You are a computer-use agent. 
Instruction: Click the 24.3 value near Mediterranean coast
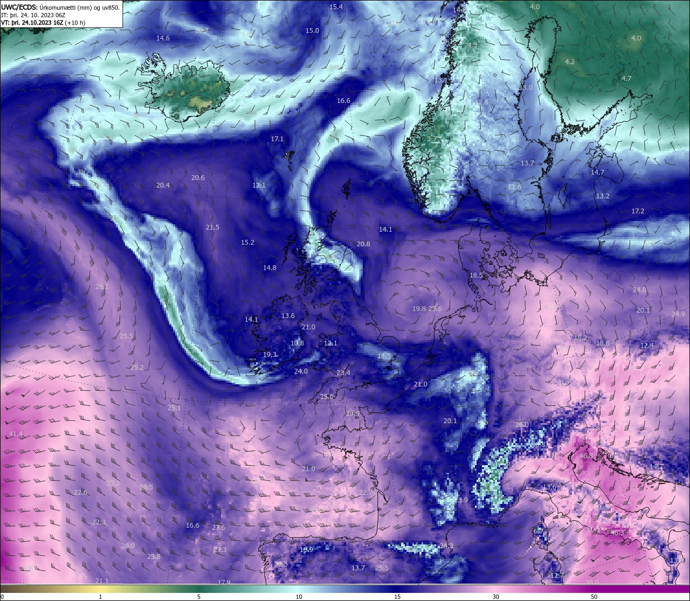click(446, 547)
